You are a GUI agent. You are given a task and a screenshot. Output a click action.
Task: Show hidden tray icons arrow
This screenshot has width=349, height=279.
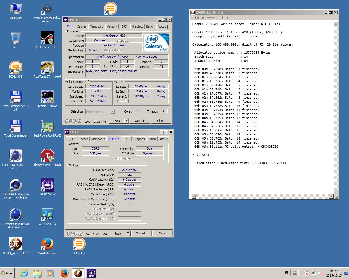click(301, 273)
